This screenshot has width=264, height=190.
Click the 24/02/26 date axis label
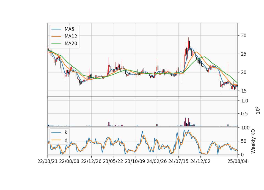(156, 161)
